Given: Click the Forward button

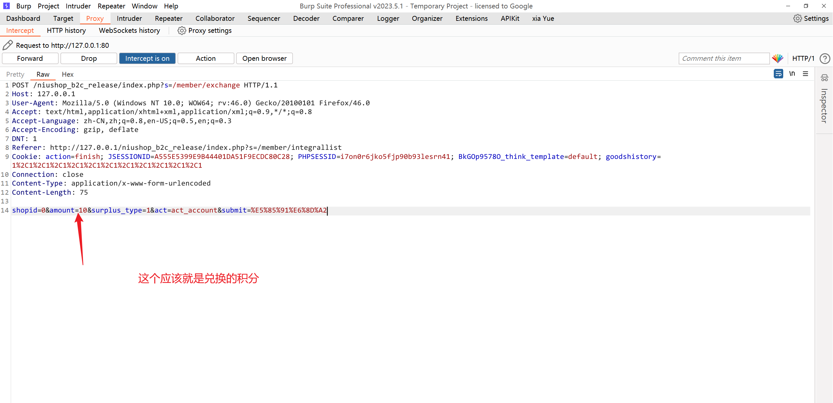Looking at the screenshot, I should click(x=30, y=58).
